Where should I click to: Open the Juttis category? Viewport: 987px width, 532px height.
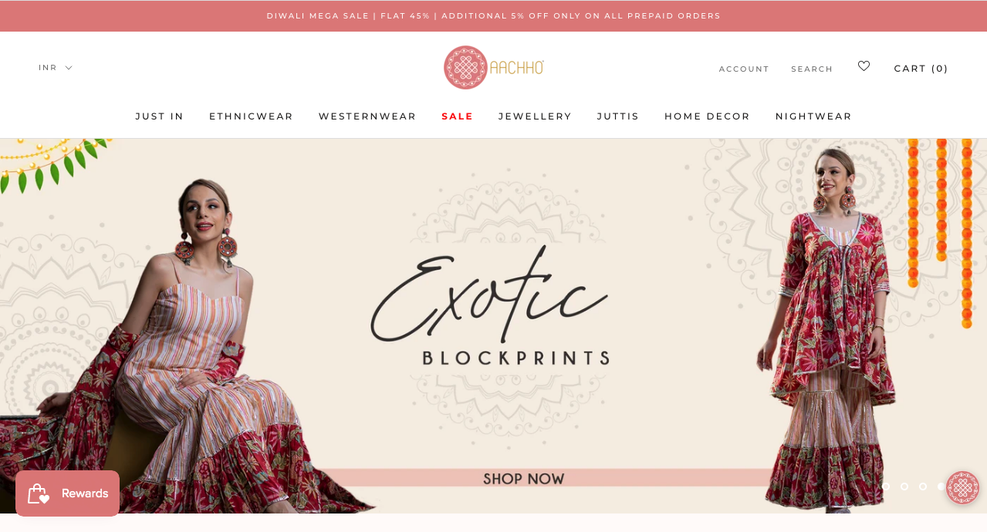tap(618, 116)
